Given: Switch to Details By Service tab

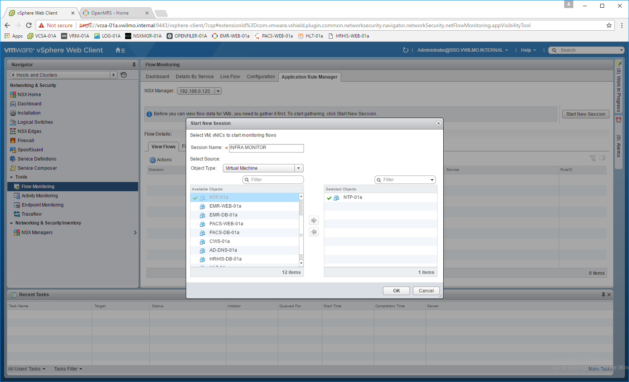Looking at the screenshot, I should point(195,77).
